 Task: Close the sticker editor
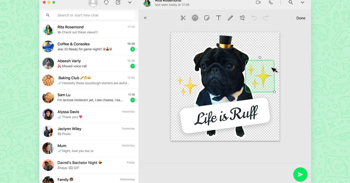click(x=145, y=18)
